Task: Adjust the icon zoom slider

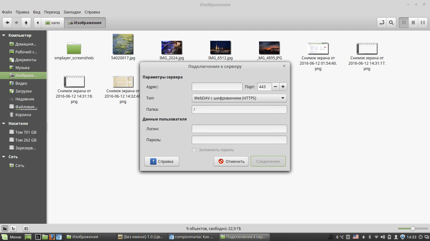Action: (412, 228)
